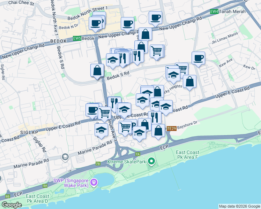
Task: Click the Map data ©2026 Google attribution
Action: point(239,207)
